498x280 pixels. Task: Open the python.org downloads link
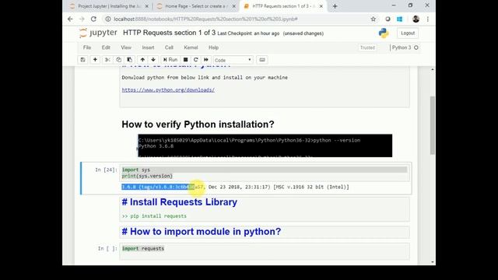(168, 90)
